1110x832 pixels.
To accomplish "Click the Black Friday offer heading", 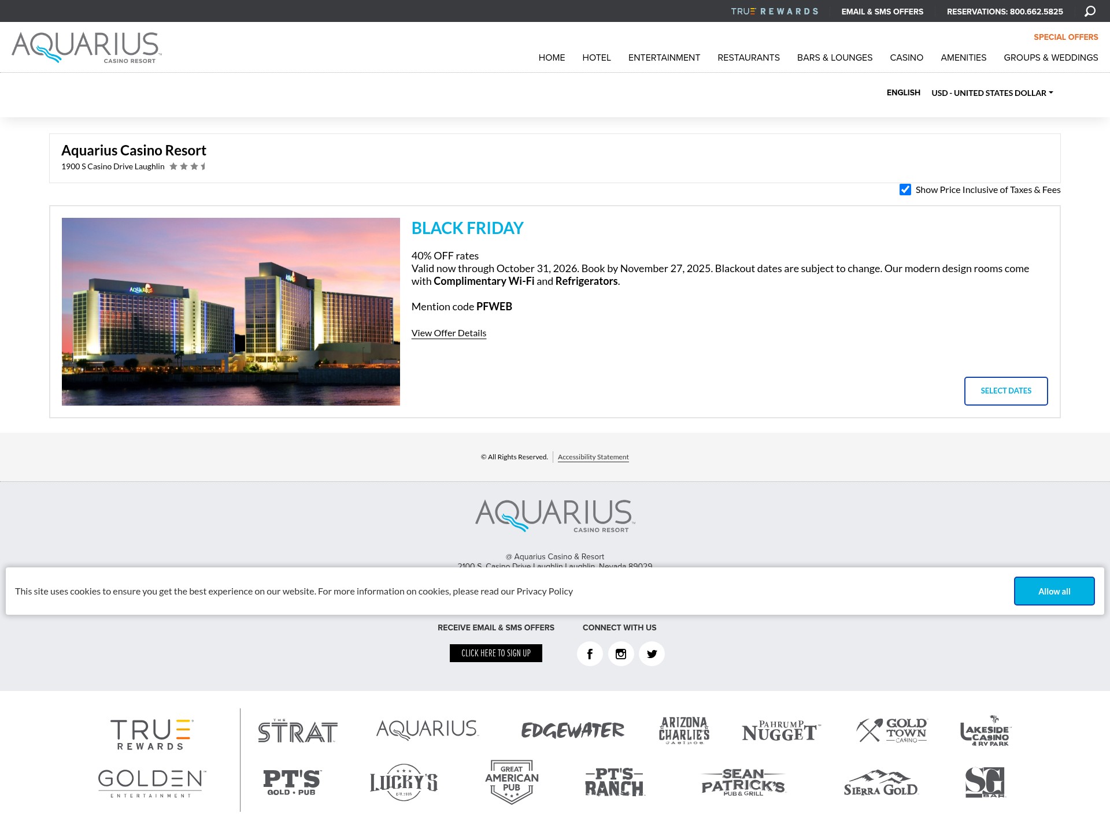I will [467, 228].
